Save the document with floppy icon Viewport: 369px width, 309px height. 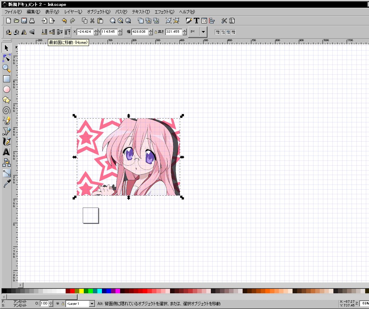click(24, 21)
